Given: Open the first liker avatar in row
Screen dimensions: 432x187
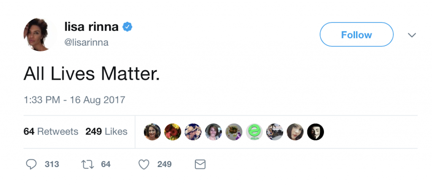Looking at the screenshot, I should point(152,132).
